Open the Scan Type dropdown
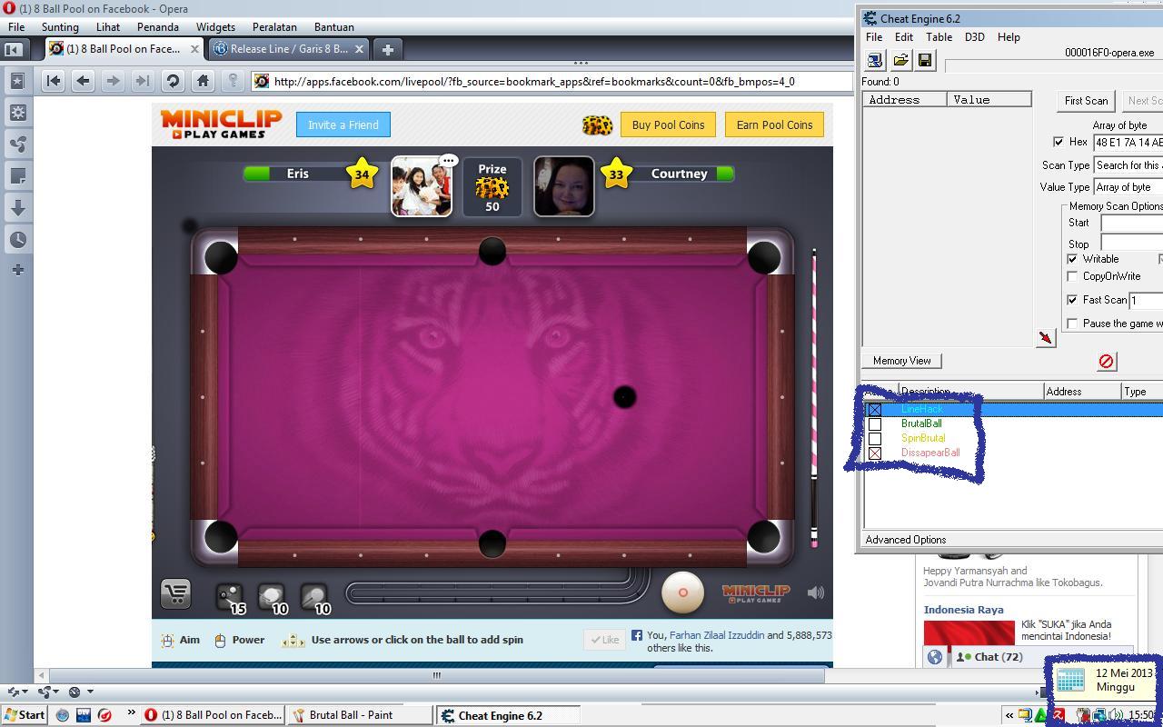 [x=1128, y=165]
